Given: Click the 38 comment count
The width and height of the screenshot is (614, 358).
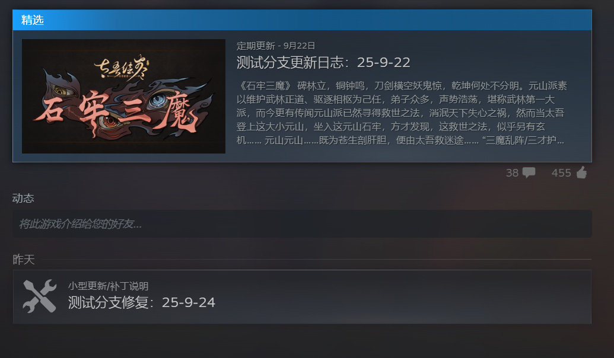Looking at the screenshot, I should [x=512, y=173].
